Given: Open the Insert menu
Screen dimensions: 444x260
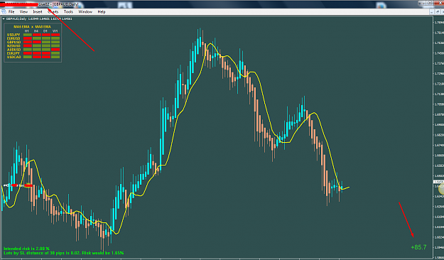Looking at the screenshot, I should click(38, 11).
